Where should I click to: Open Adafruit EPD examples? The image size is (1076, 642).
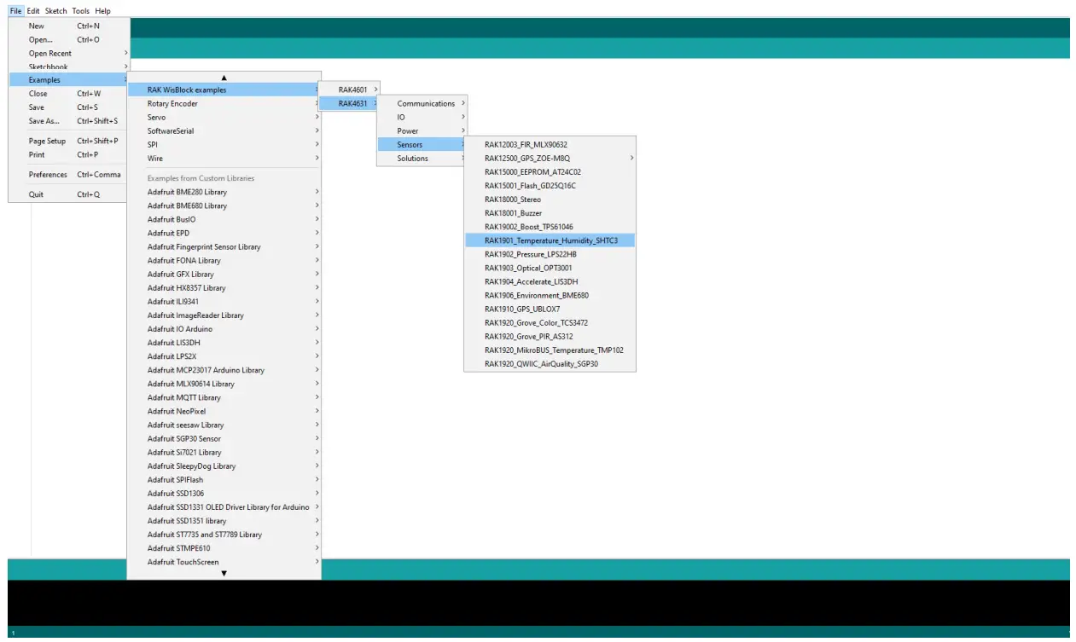[224, 233]
